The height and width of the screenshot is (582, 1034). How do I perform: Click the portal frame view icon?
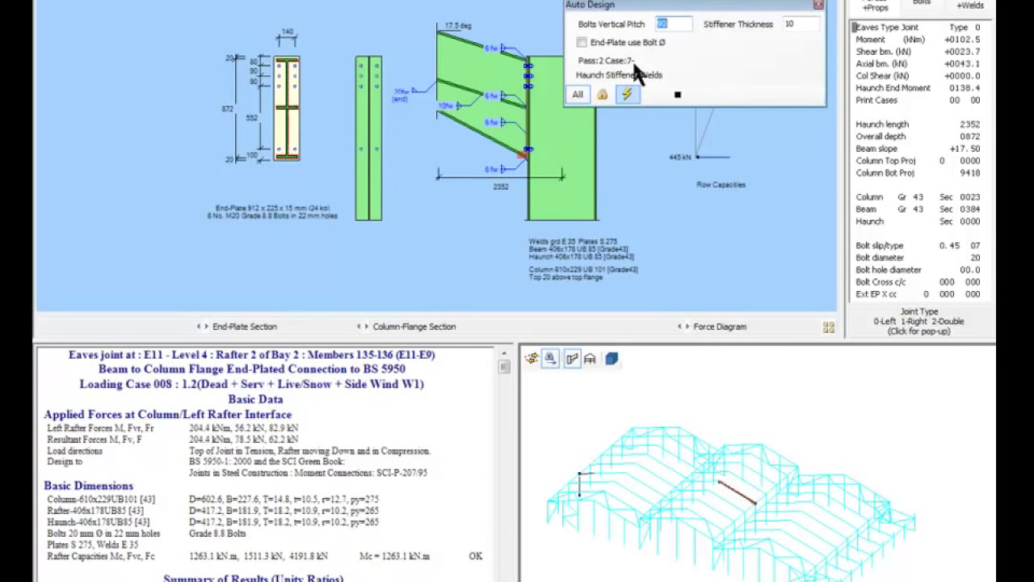[x=590, y=359]
